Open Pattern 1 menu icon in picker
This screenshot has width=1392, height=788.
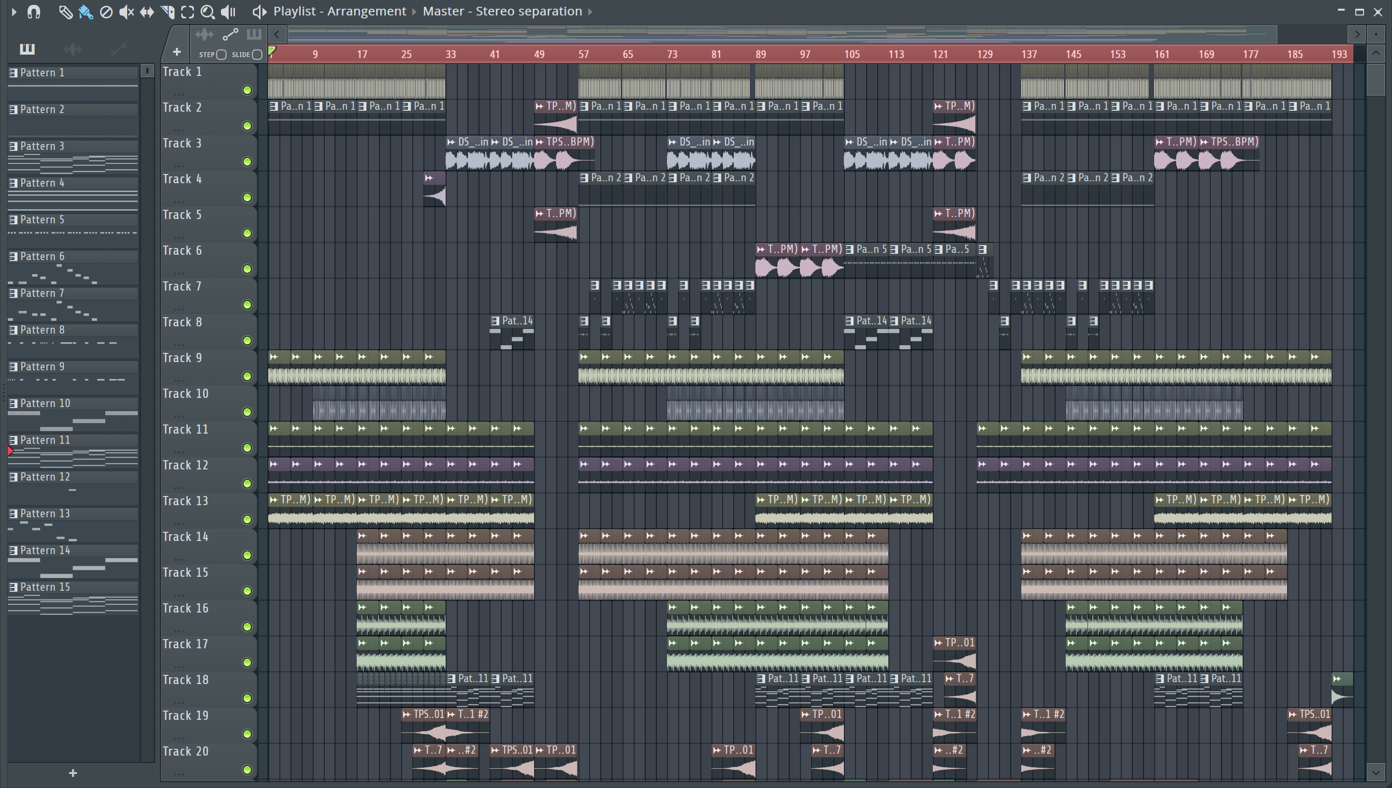pyautogui.click(x=14, y=73)
